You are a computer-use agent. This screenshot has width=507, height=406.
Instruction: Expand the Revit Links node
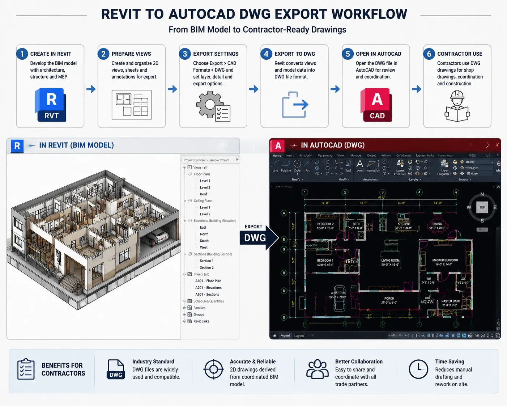pos(185,321)
